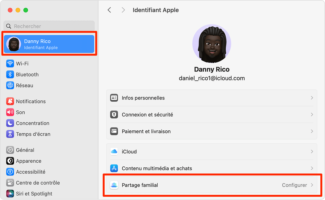Click the daniel_rico1@icloud.com email text

212,78
